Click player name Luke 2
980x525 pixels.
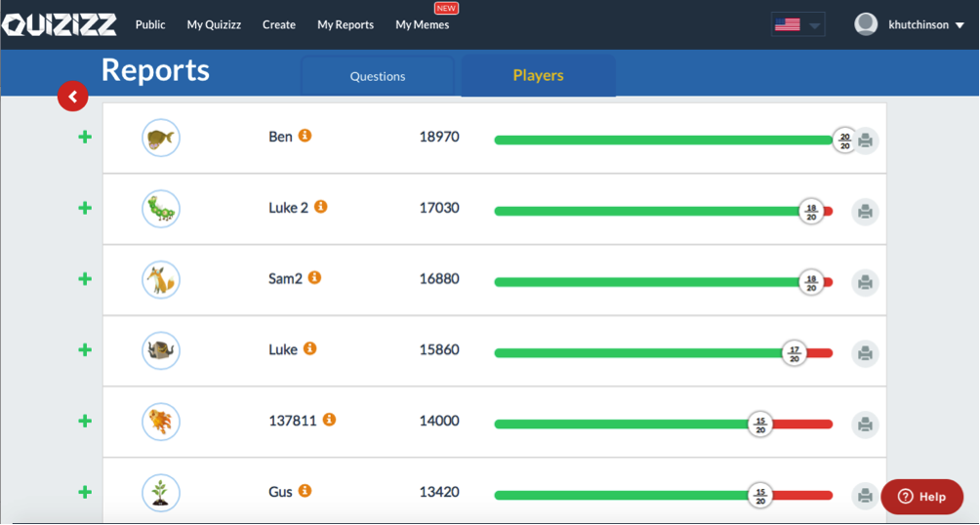[288, 208]
